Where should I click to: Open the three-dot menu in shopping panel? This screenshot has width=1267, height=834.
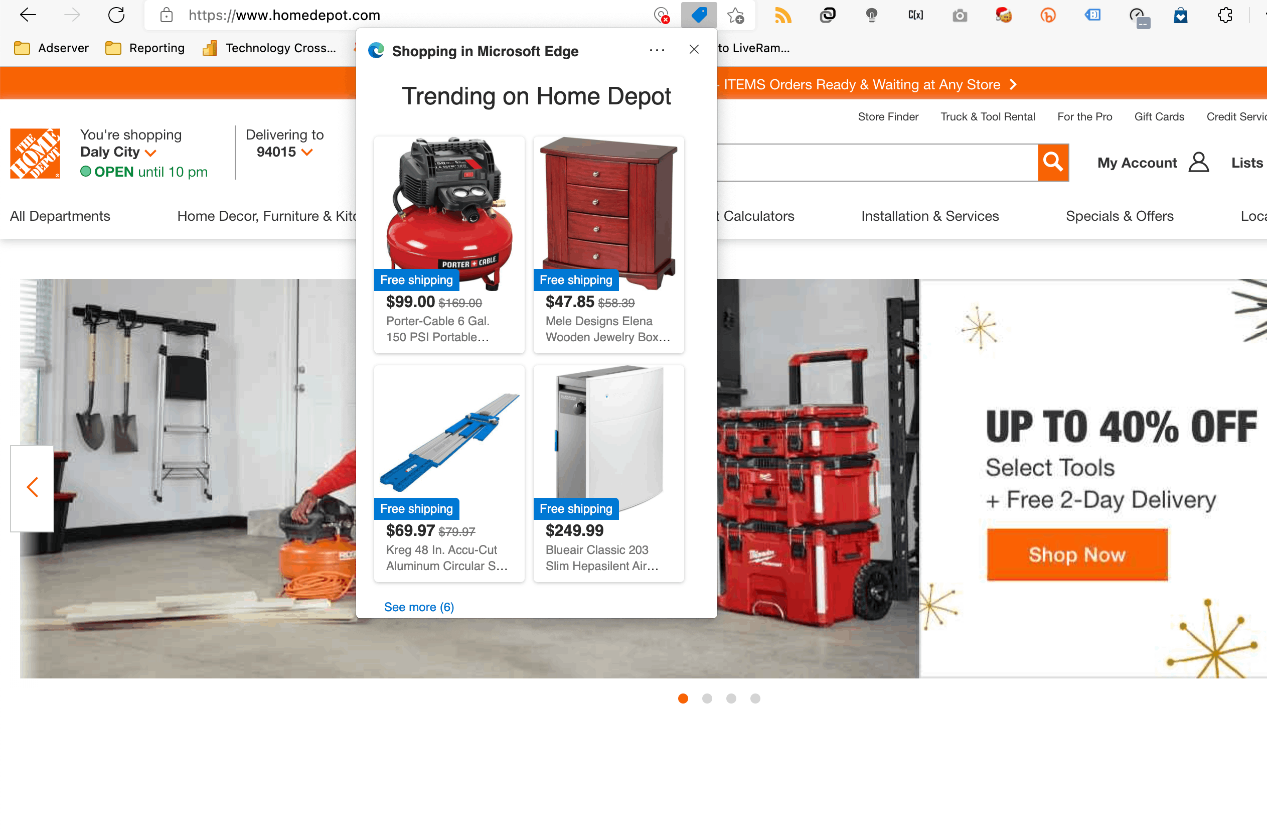point(657,50)
